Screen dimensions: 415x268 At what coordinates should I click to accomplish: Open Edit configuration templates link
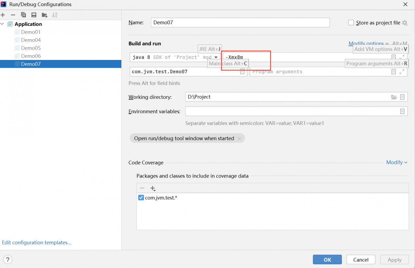[x=37, y=242]
